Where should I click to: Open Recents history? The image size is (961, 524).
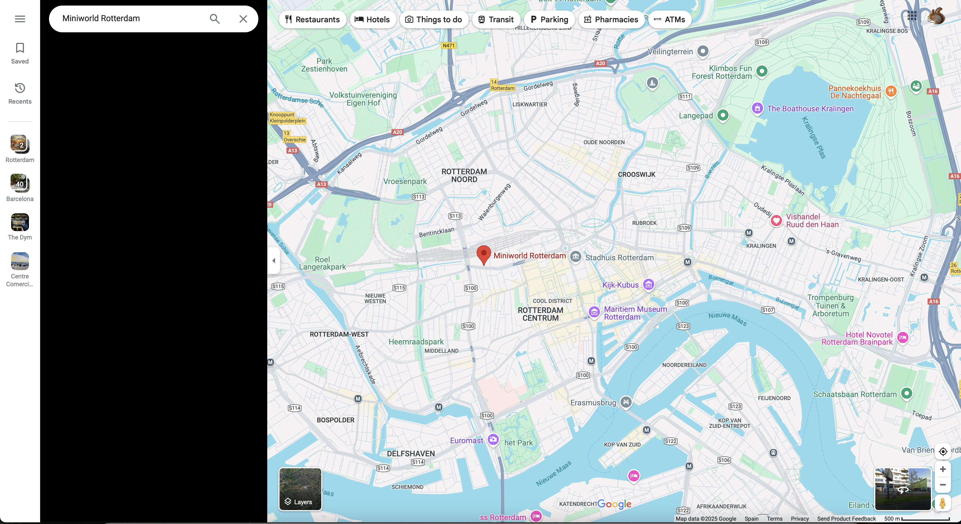[20, 93]
